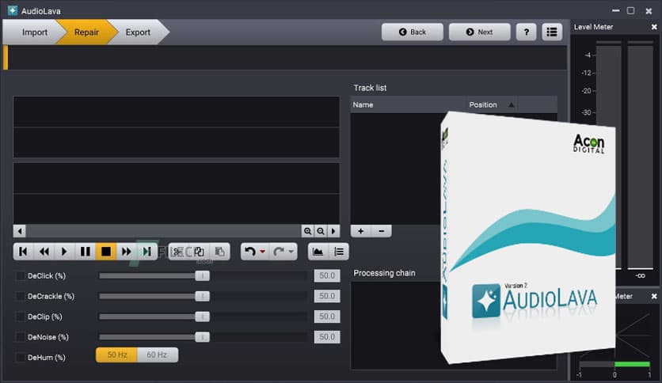
Task: Enable the DeHum checkbox
Action: click(x=21, y=357)
